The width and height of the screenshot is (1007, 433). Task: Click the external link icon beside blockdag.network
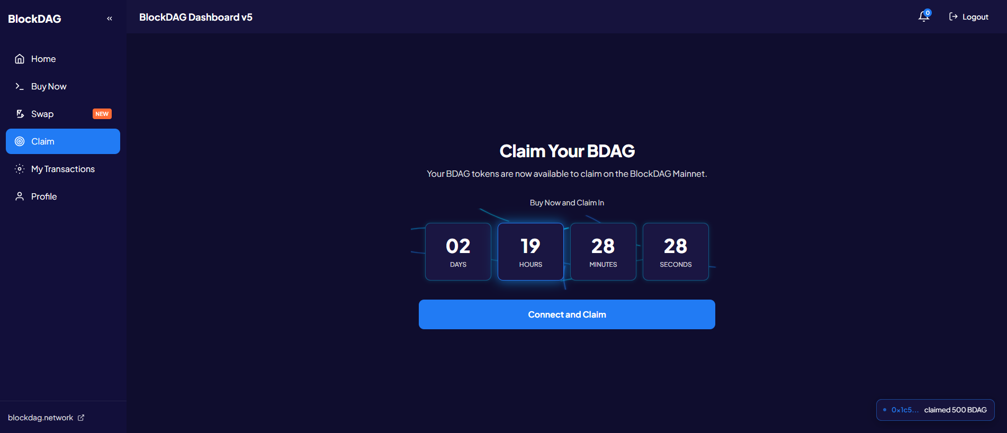click(x=81, y=418)
